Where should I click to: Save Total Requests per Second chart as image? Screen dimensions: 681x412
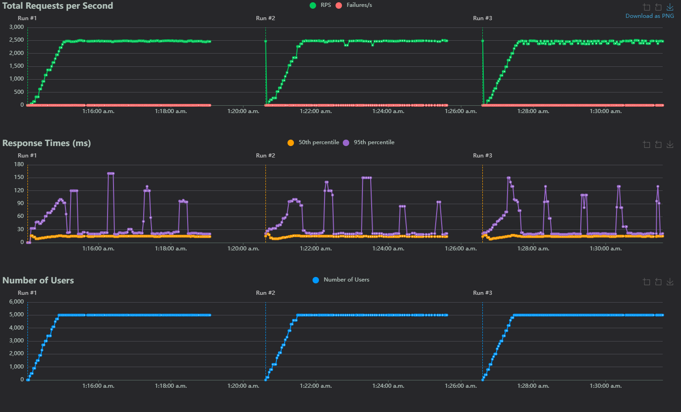[670, 7]
